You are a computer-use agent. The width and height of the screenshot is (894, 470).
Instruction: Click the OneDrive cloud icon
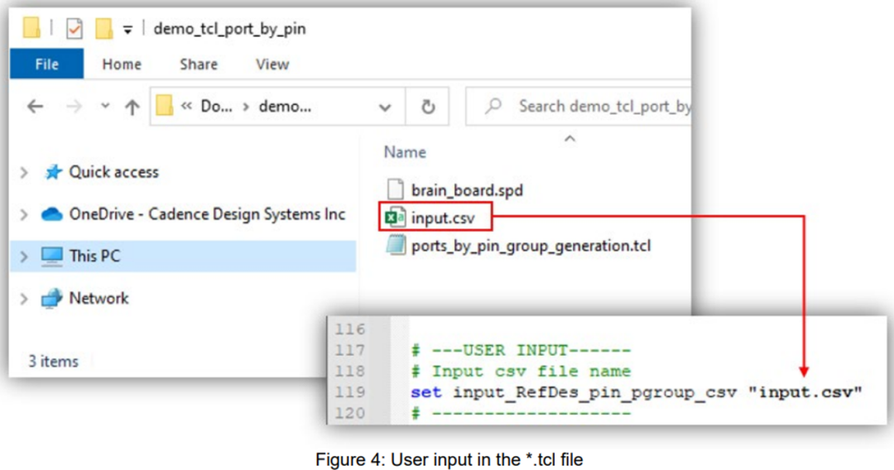click(x=52, y=214)
